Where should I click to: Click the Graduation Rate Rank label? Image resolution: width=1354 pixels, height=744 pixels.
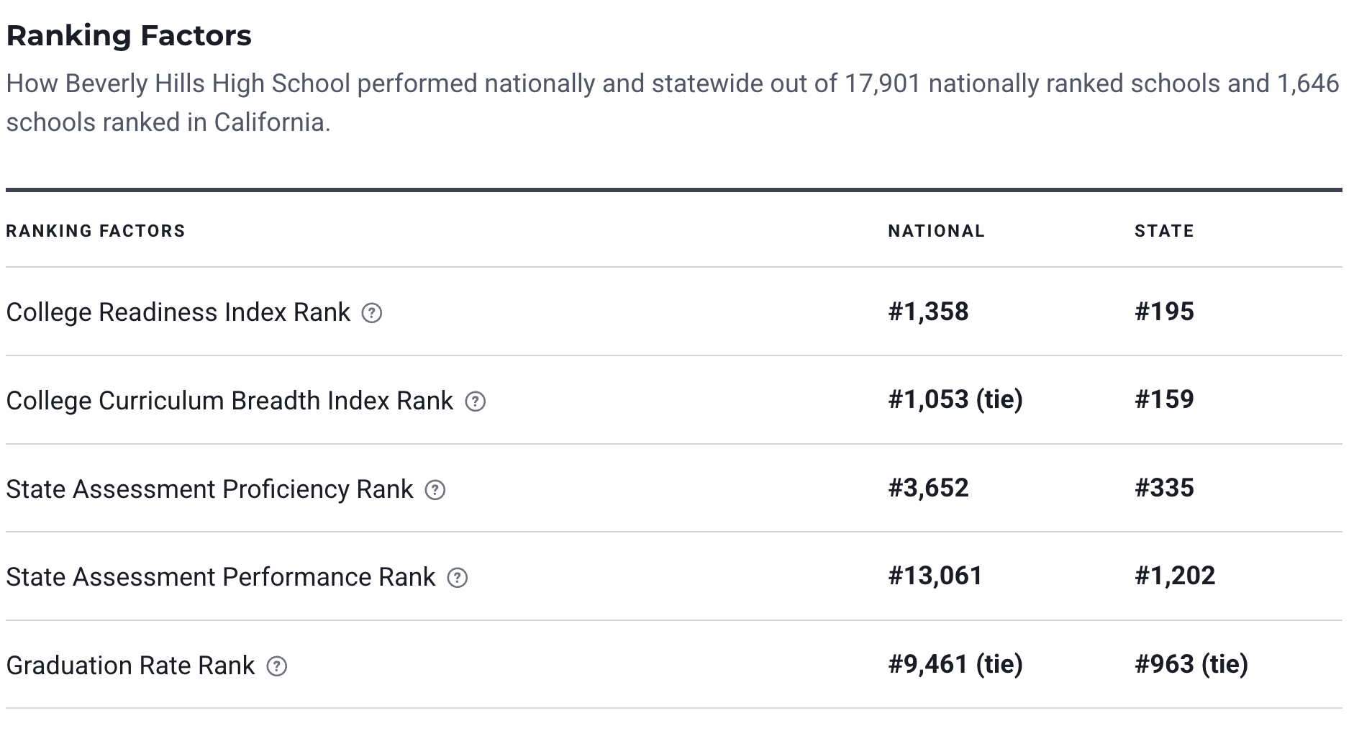point(130,666)
